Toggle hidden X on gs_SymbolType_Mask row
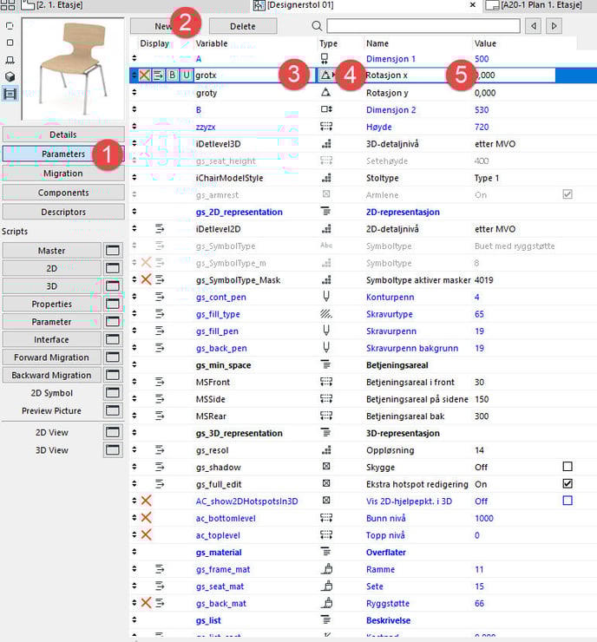Screen dimensions: 597x642 (146, 279)
